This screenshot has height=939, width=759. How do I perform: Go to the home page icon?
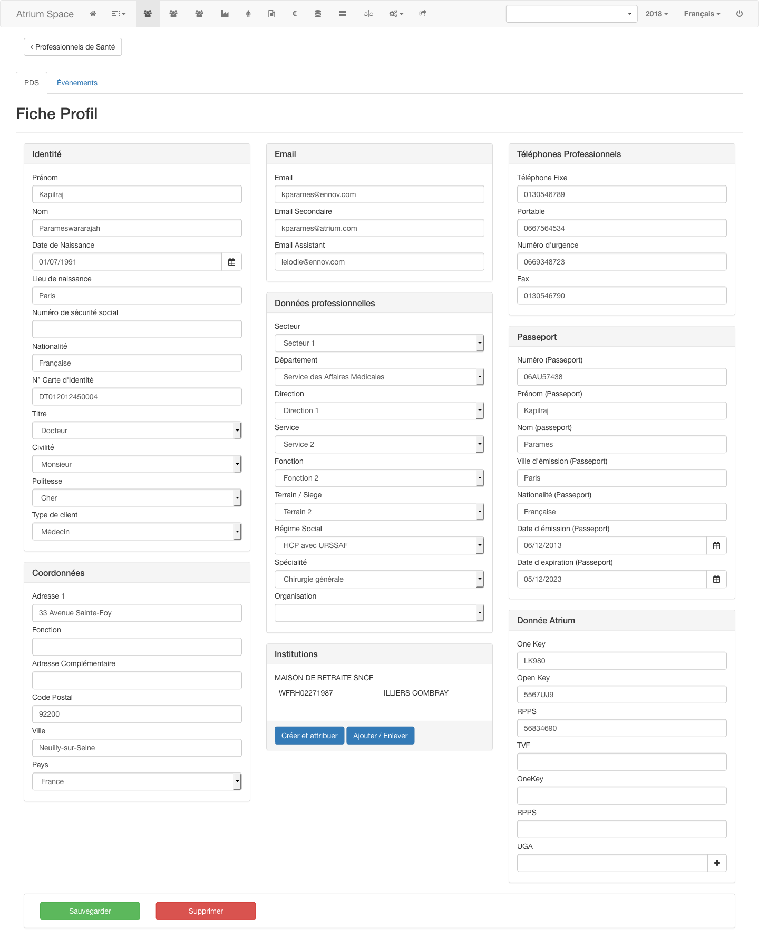93,14
